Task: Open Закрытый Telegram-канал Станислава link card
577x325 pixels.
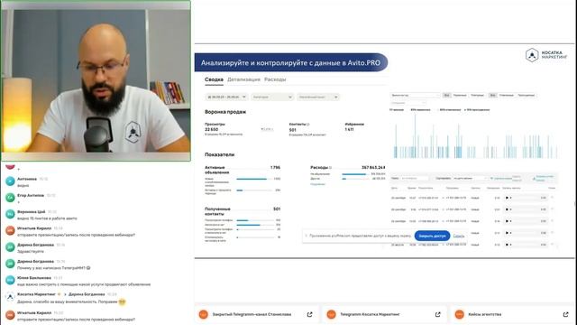Action: pos(256,314)
